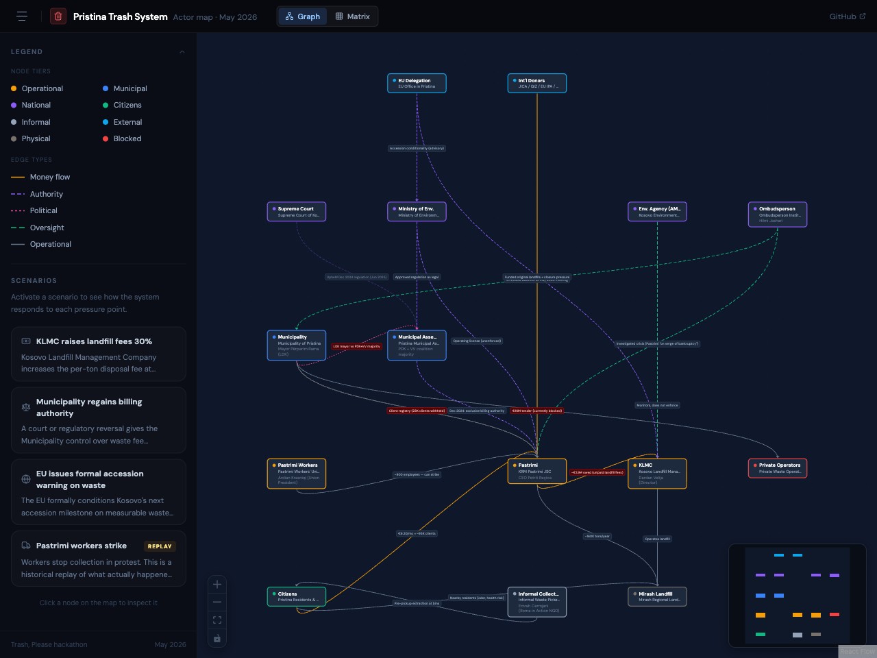
Task: Click the React Flow attribution link
Action: click(x=857, y=651)
